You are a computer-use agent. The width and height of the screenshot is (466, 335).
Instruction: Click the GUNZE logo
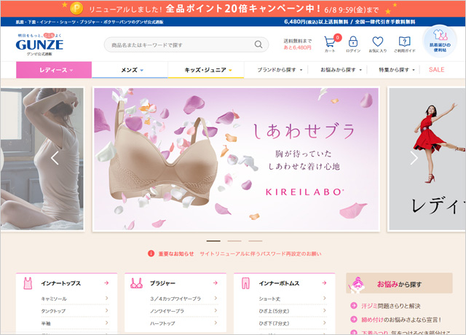coord(39,44)
